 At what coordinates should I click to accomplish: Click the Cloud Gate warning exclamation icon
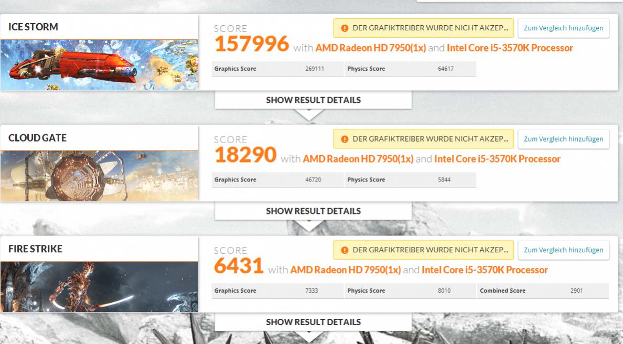coord(345,139)
